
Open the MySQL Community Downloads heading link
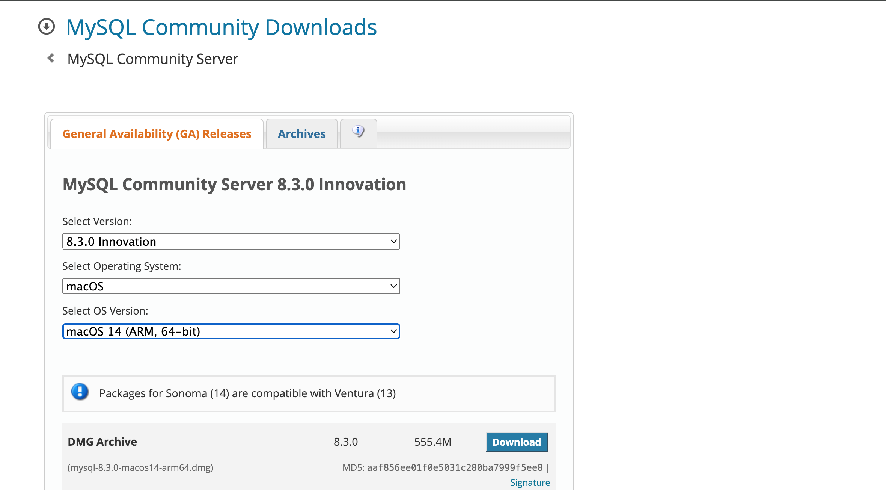(x=221, y=27)
